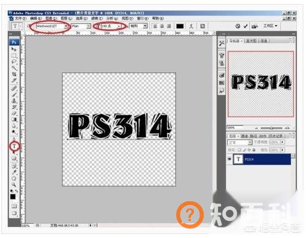Click the Go to Bridge icon
Image resolution: width=306 pixels, height=238 pixels.
pos(254,26)
